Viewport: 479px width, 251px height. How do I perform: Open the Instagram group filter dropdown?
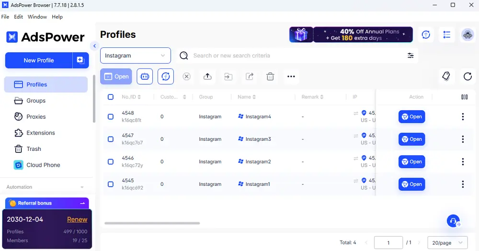pyautogui.click(x=136, y=56)
